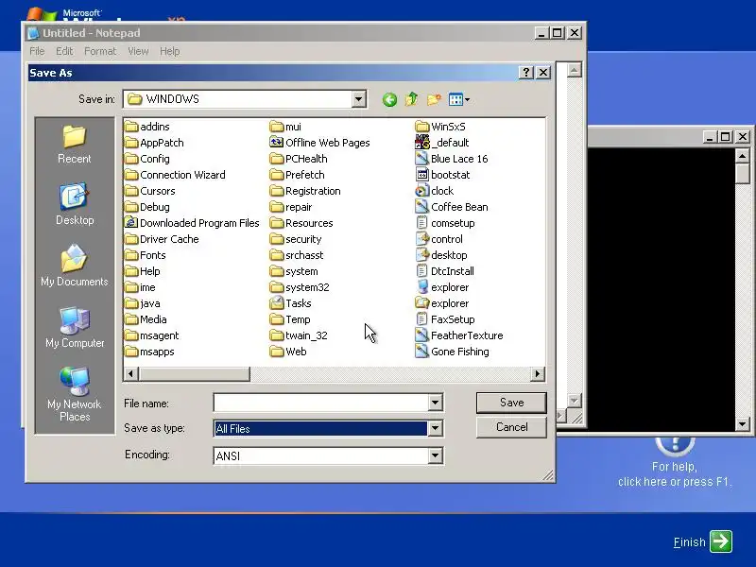Click up arrow in black window scrollbar
Screen dimensions: 756x567
pyautogui.click(x=742, y=156)
